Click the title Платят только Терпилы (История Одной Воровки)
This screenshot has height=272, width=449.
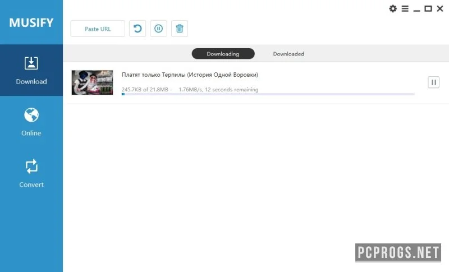tap(190, 75)
